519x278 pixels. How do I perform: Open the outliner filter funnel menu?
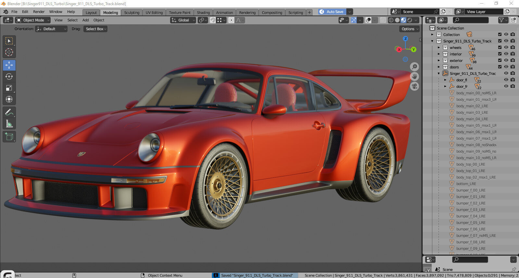click(503, 20)
